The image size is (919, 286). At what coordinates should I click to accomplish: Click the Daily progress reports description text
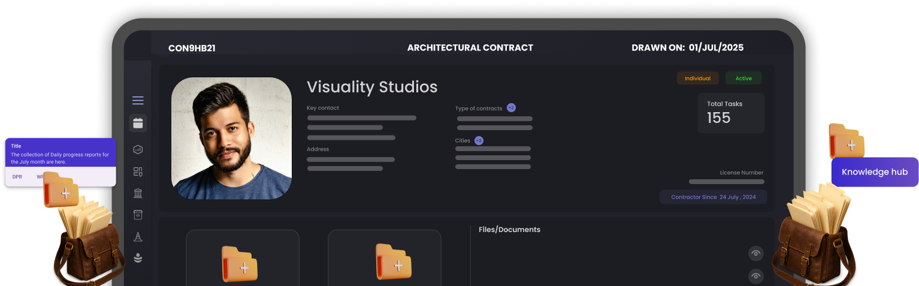tap(60, 158)
